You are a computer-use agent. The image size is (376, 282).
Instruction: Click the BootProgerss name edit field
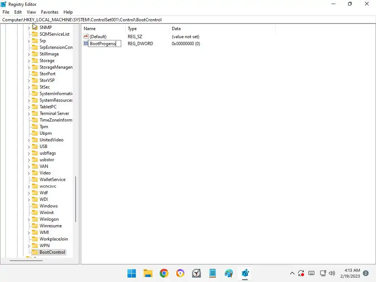click(105, 43)
